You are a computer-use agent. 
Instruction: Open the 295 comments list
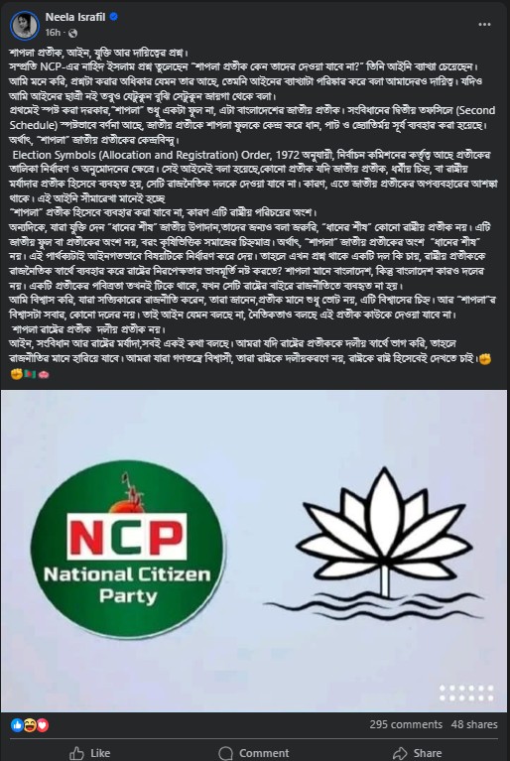[406, 724]
